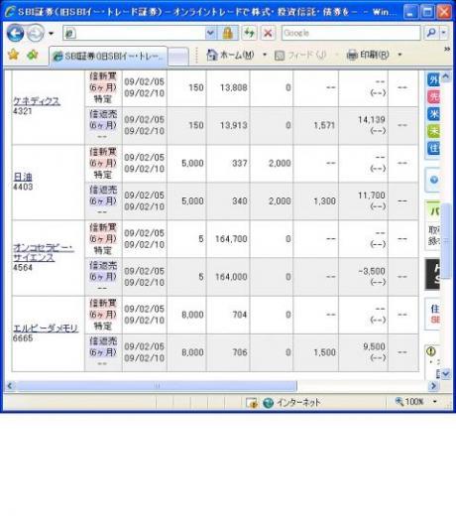
Task: Click the horizontal scrollbar right arrow
Action: pyautogui.click(x=433, y=386)
